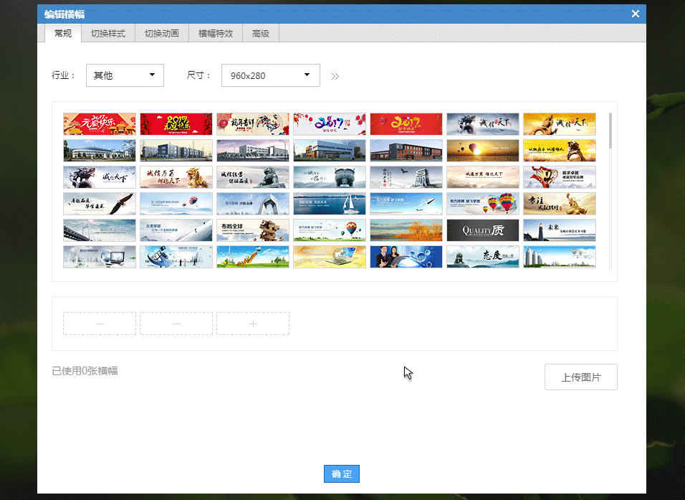Open the 切换动画 tab
This screenshot has width=685, height=500.
162,33
